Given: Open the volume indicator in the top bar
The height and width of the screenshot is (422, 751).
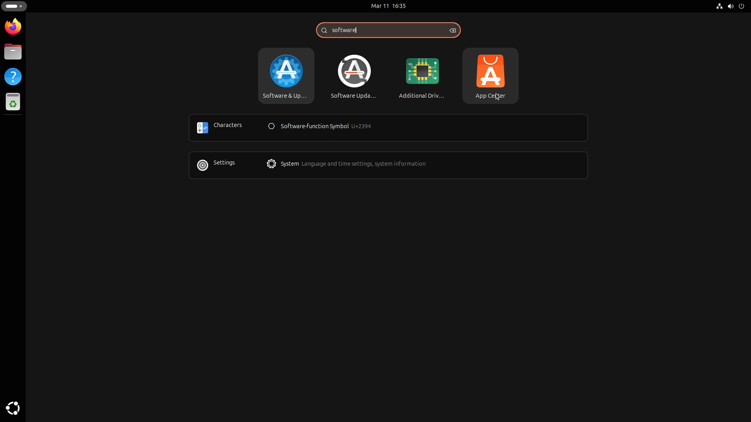Looking at the screenshot, I should [730, 6].
